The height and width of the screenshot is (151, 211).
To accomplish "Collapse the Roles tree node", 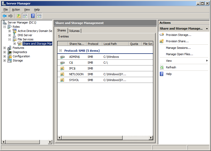I will 4,27.
